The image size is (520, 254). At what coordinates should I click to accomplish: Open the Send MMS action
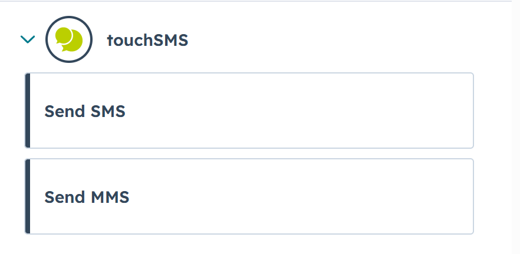pos(249,196)
